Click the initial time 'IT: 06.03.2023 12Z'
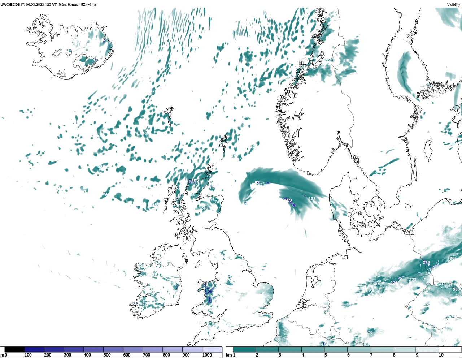Viewport: 462px width, 358px height. [x=36, y=5]
